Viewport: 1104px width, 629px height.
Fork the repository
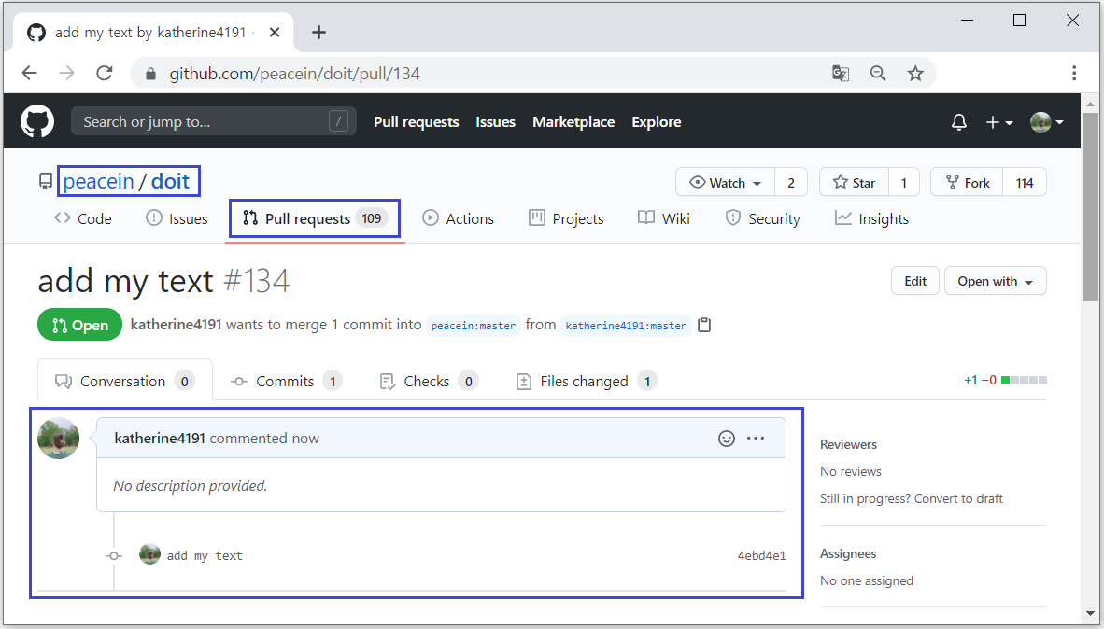pyautogui.click(x=967, y=182)
